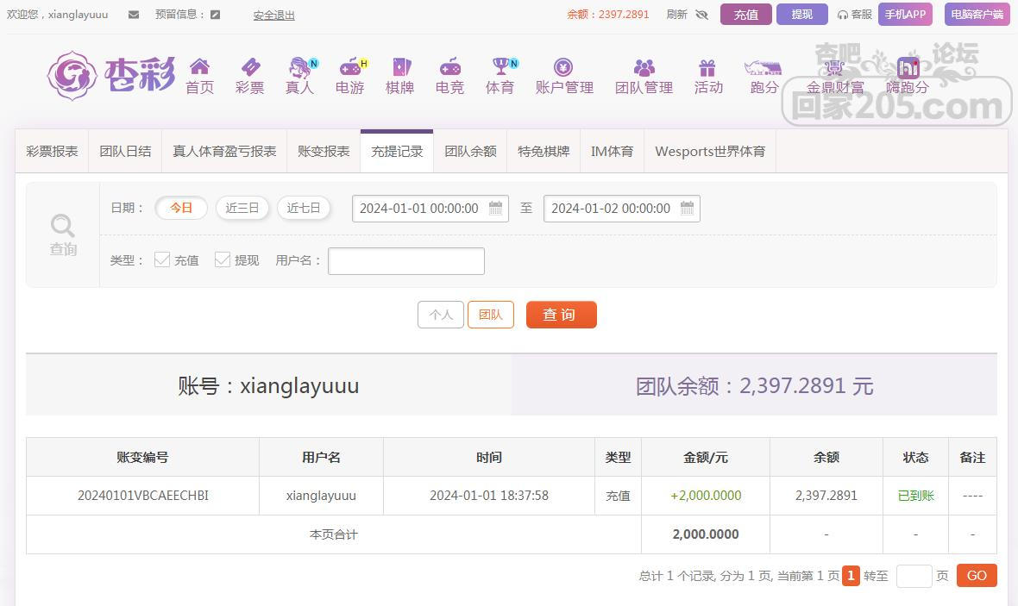Click the 团队余额：2,397.2891 元 summary
This screenshot has width=1018, height=606.
coord(754,386)
